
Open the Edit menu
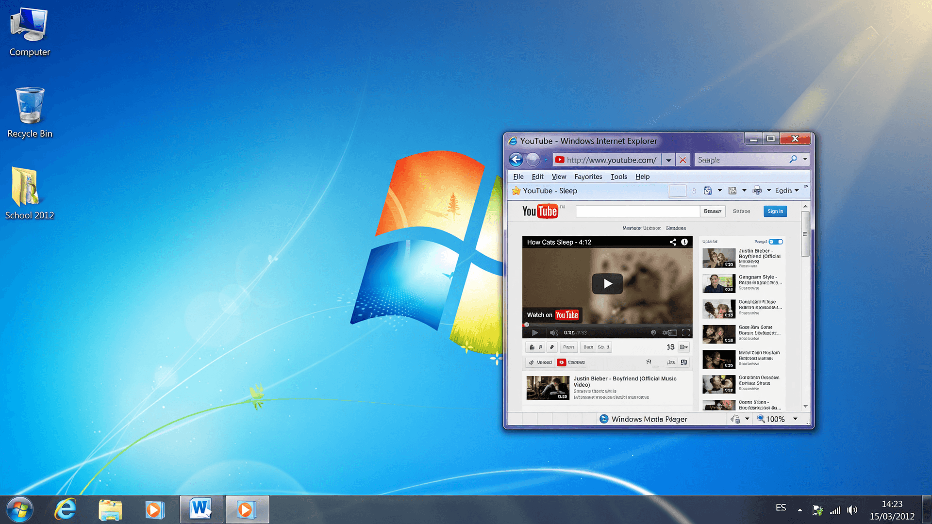tap(537, 177)
